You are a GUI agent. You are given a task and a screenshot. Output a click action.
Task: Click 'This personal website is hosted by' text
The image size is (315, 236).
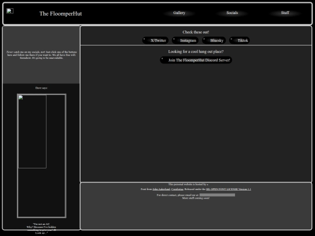[188, 184]
